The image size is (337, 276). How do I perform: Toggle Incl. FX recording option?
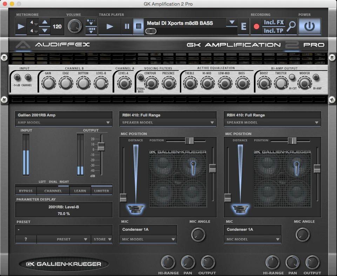point(274,22)
